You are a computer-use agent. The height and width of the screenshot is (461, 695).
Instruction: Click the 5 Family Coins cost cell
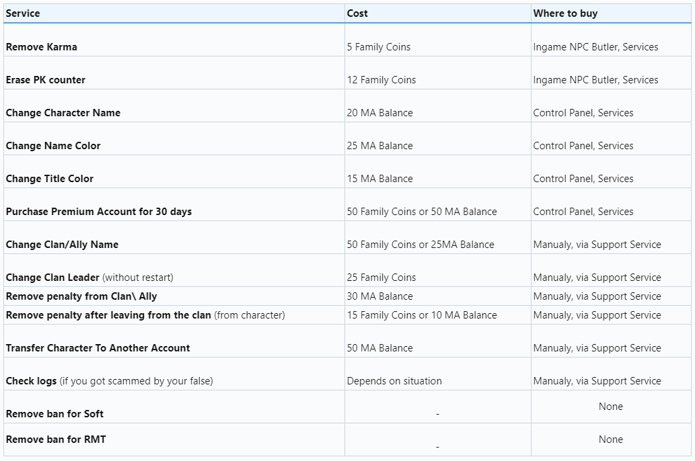click(x=379, y=47)
